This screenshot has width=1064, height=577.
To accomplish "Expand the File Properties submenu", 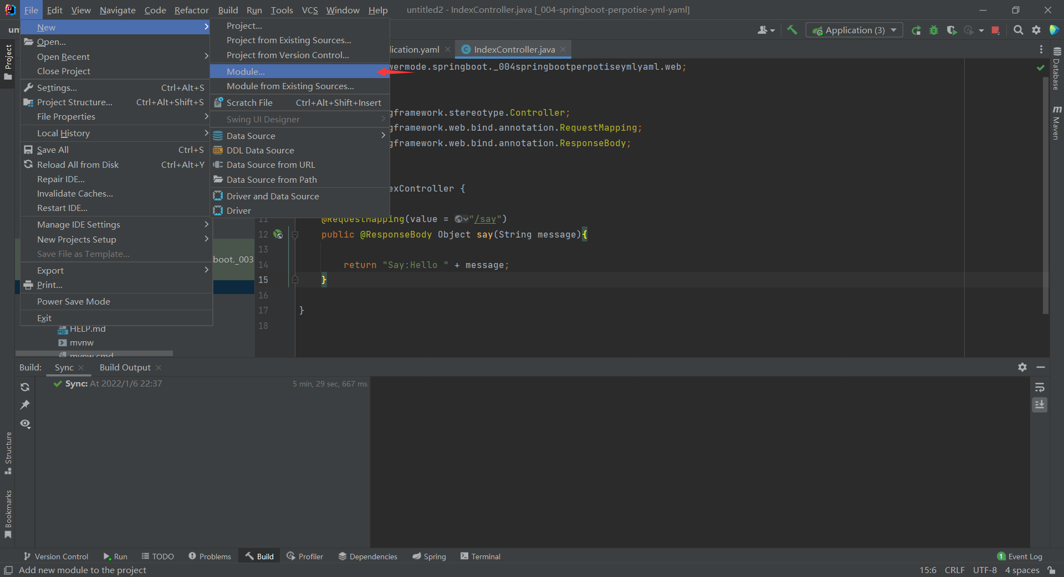I will (116, 116).
